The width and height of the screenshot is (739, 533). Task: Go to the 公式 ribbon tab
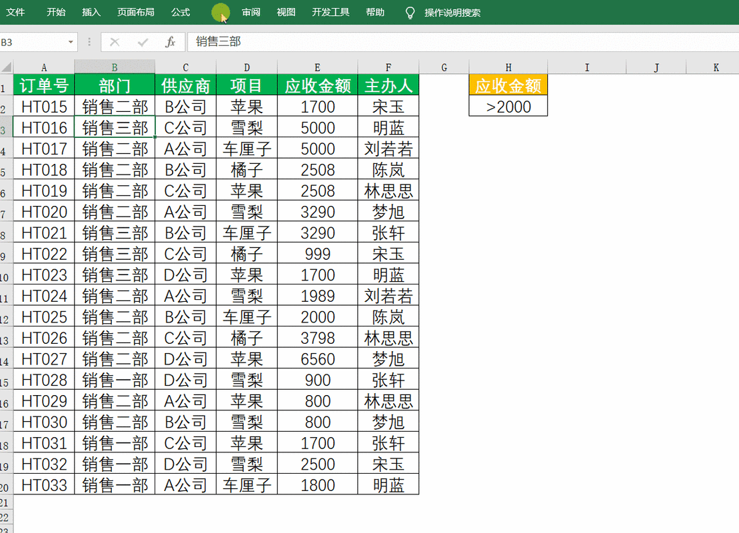coord(180,13)
